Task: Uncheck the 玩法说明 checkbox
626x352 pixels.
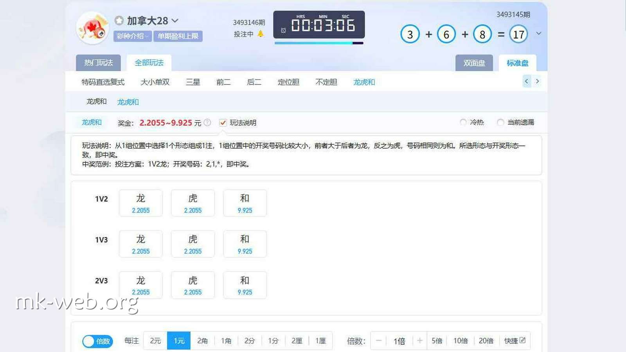Action: (x=223, y=123)
